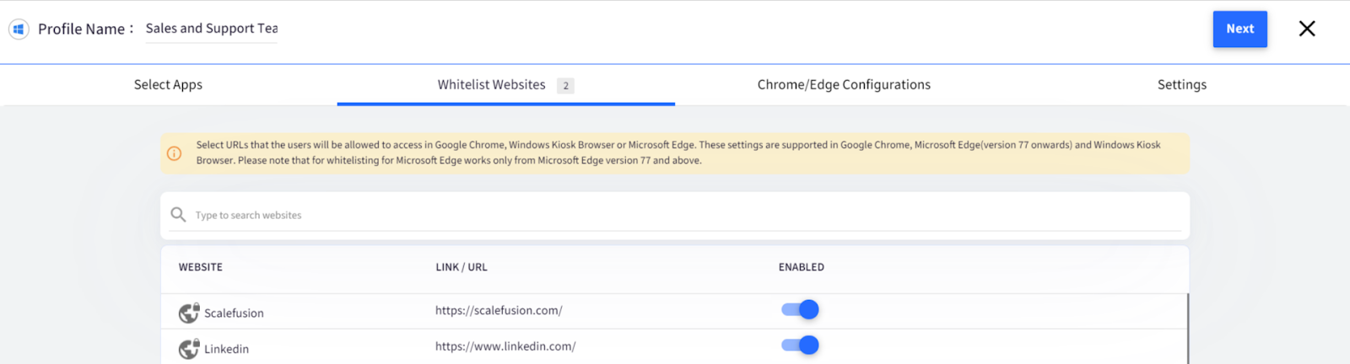Disable the Scalefusion website toggle

point(800,310)
